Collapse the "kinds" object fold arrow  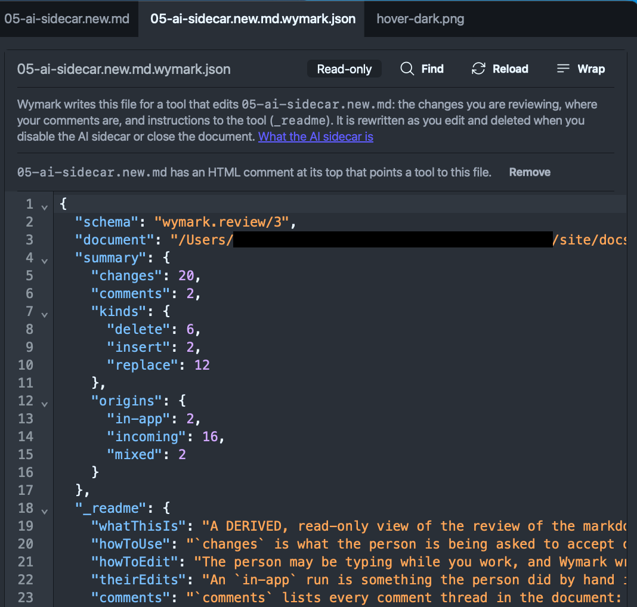(44, 315)
